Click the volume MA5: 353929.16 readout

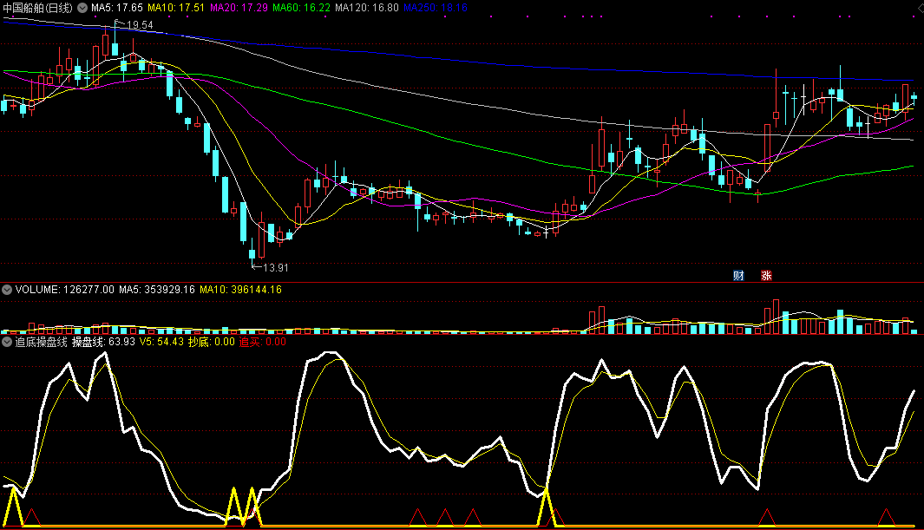point(157,290)
